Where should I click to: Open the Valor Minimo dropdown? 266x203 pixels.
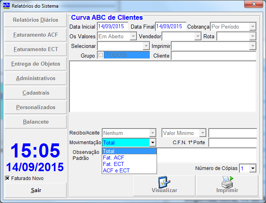coord(203,133)
